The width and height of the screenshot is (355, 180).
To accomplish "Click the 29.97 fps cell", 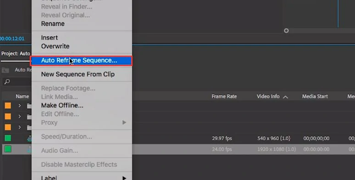I will (222, 138).
